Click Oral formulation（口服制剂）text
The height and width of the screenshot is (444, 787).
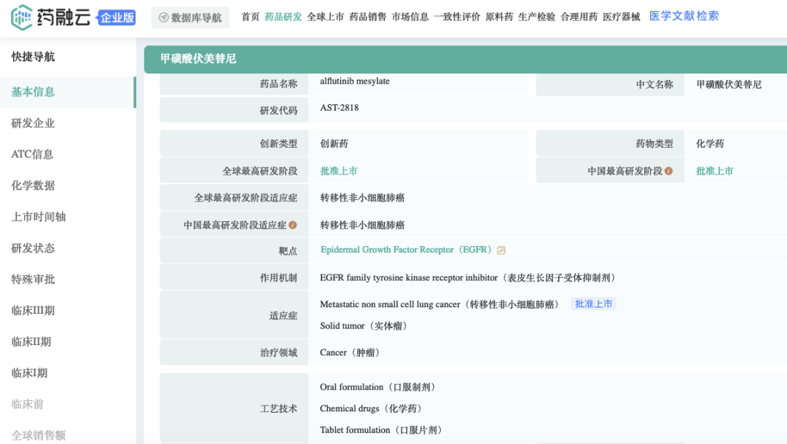pos(380,387)
